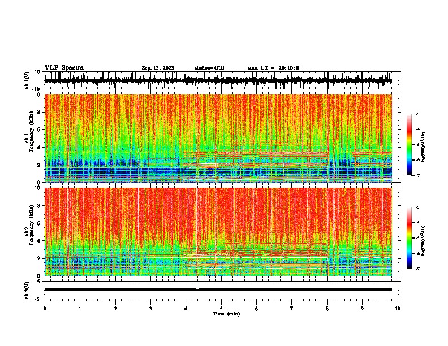Click the 'start UT = 20:10:0' text
The width and height of the screenshot is (448, 346).
click(273, 68)
